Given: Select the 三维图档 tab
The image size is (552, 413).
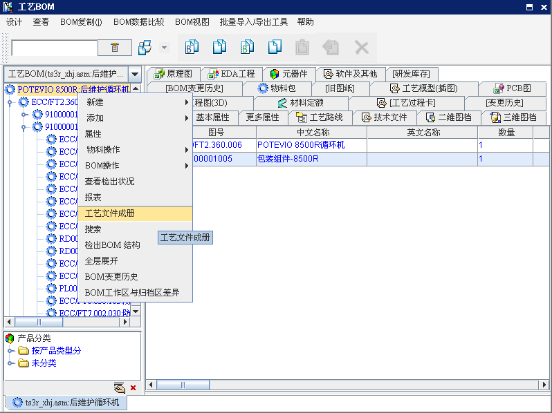Looking at the screenshot, I should coord(513,117).
